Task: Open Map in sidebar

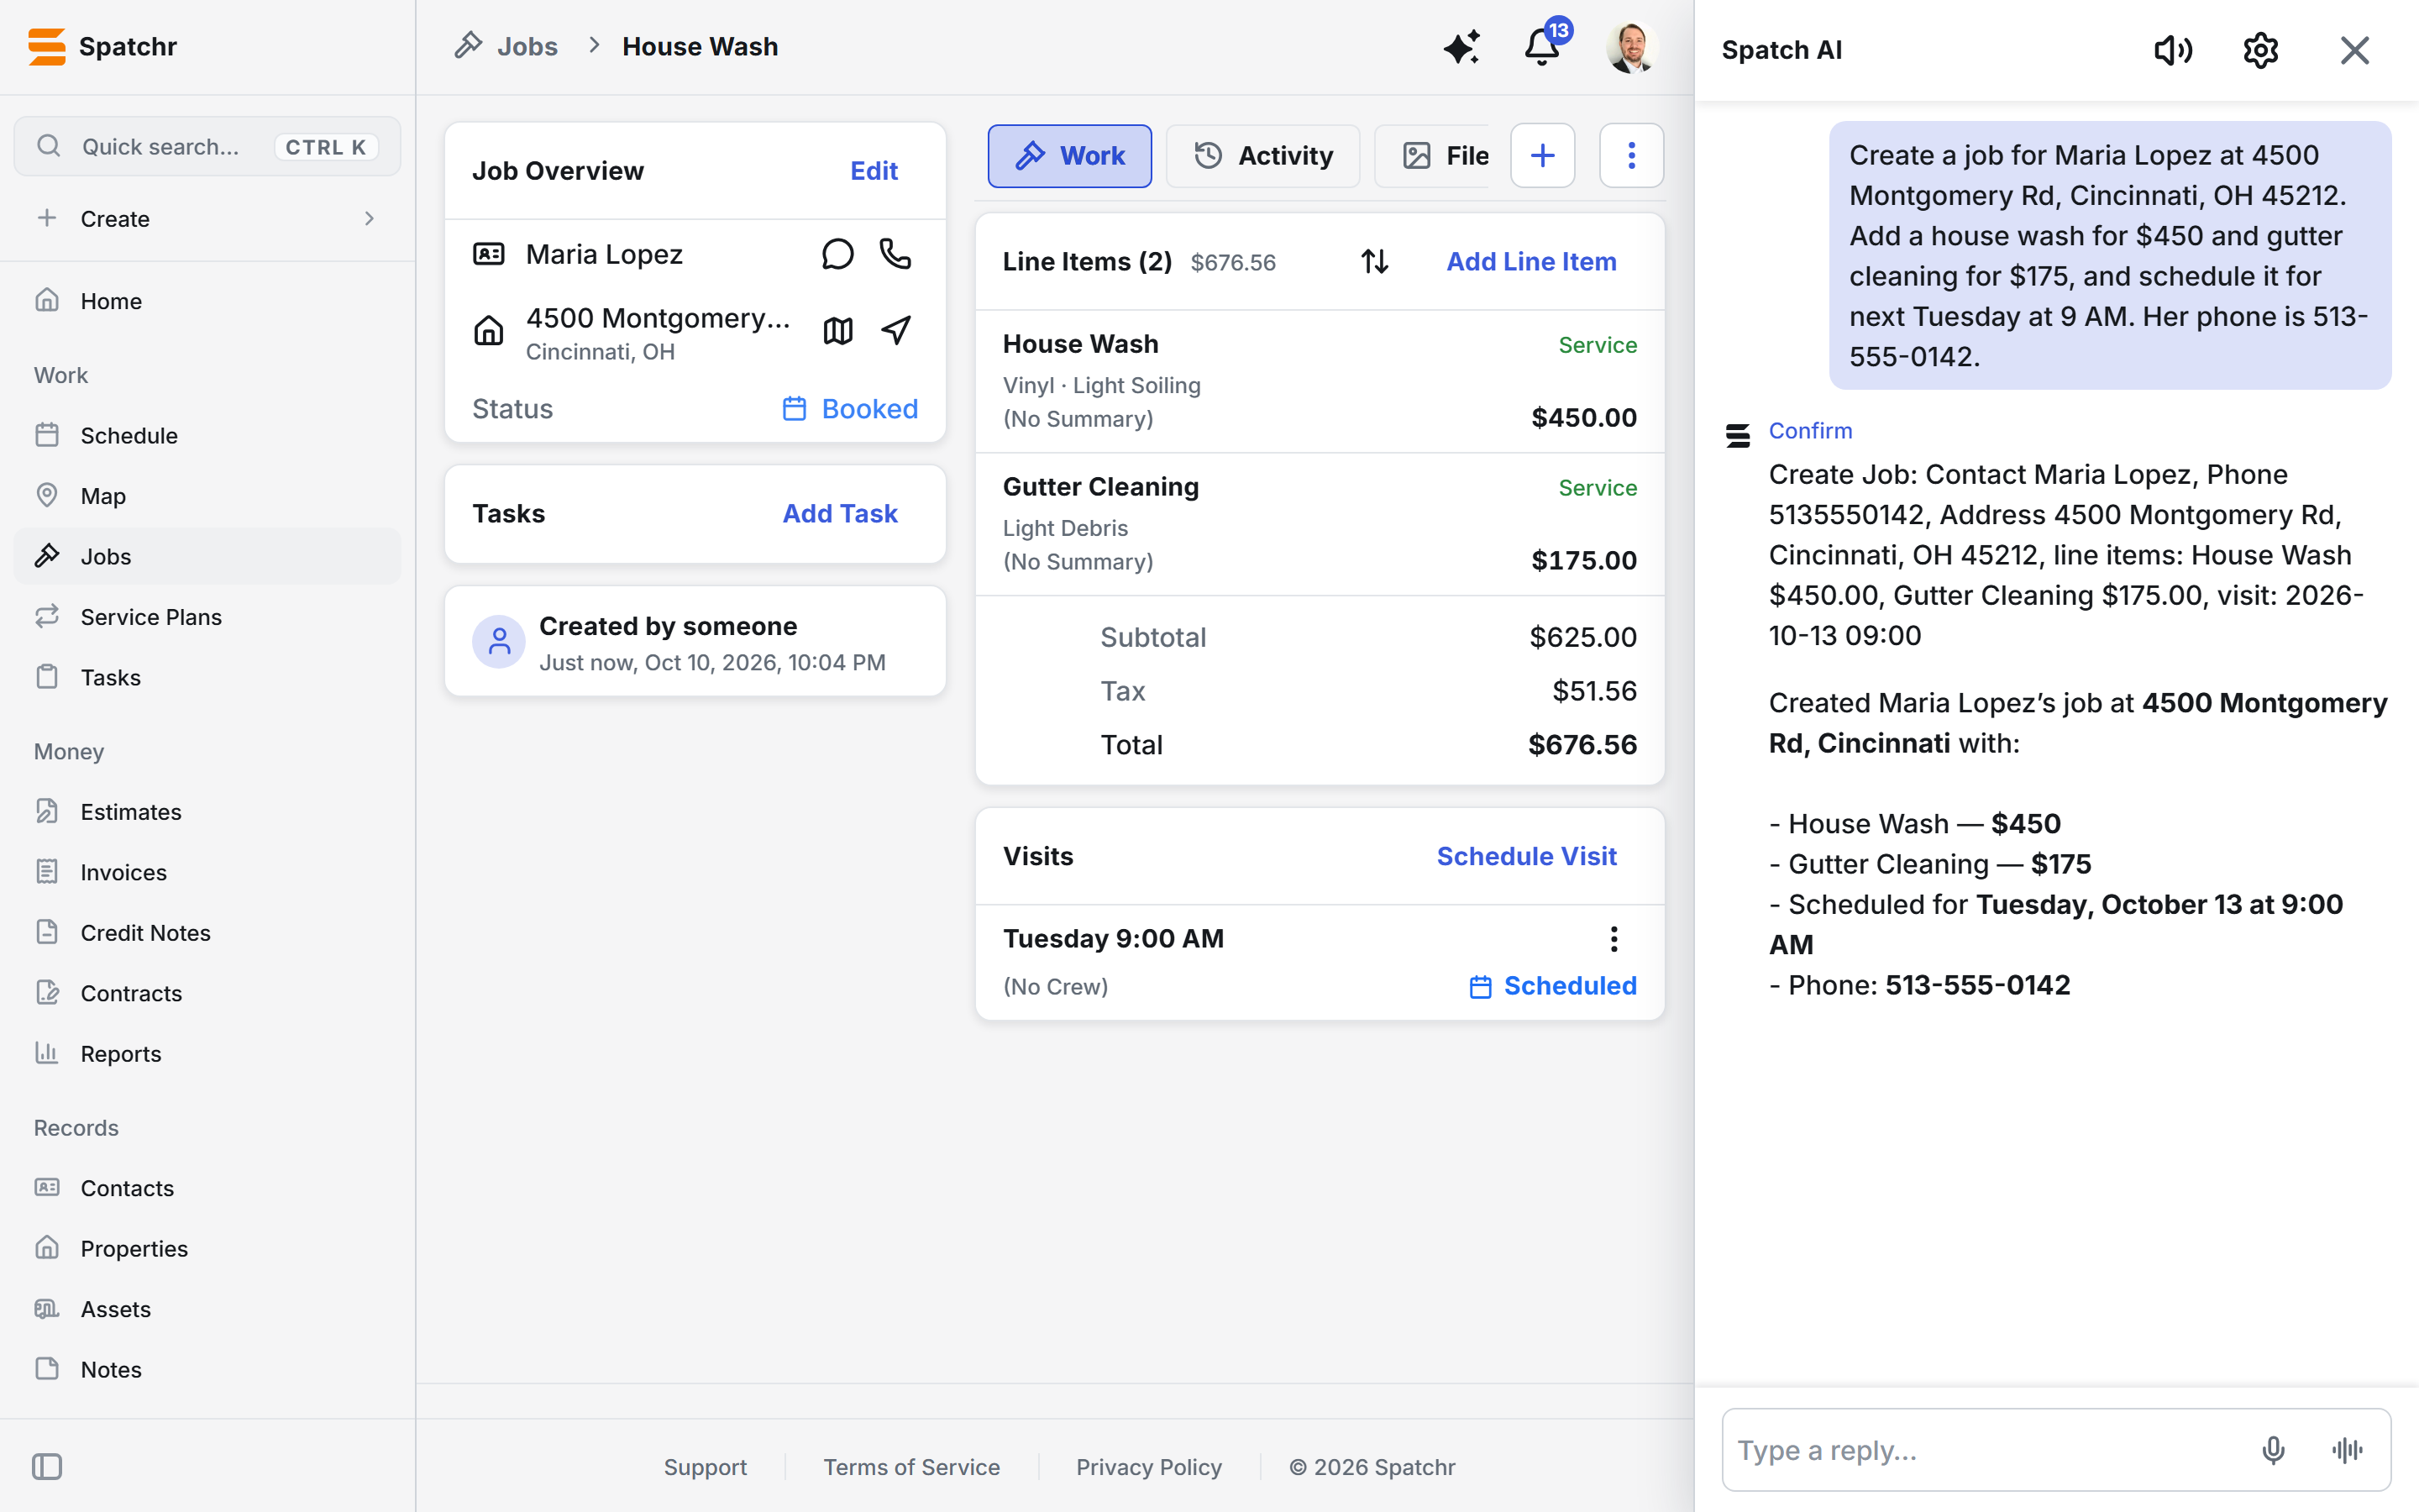Action: (207, 496)
